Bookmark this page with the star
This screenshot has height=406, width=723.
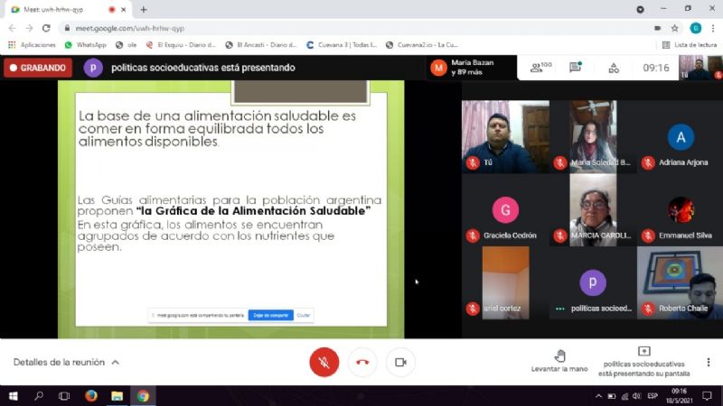674,28
